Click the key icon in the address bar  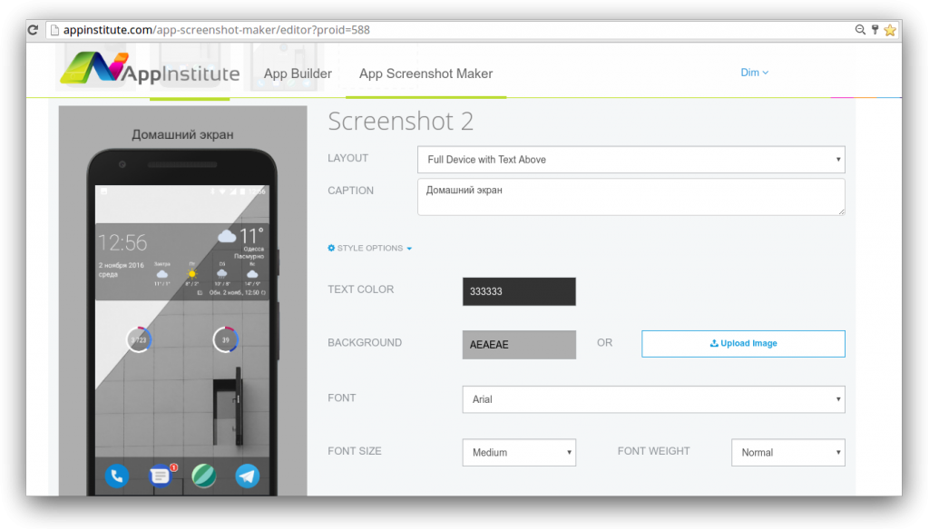point(875,29)
